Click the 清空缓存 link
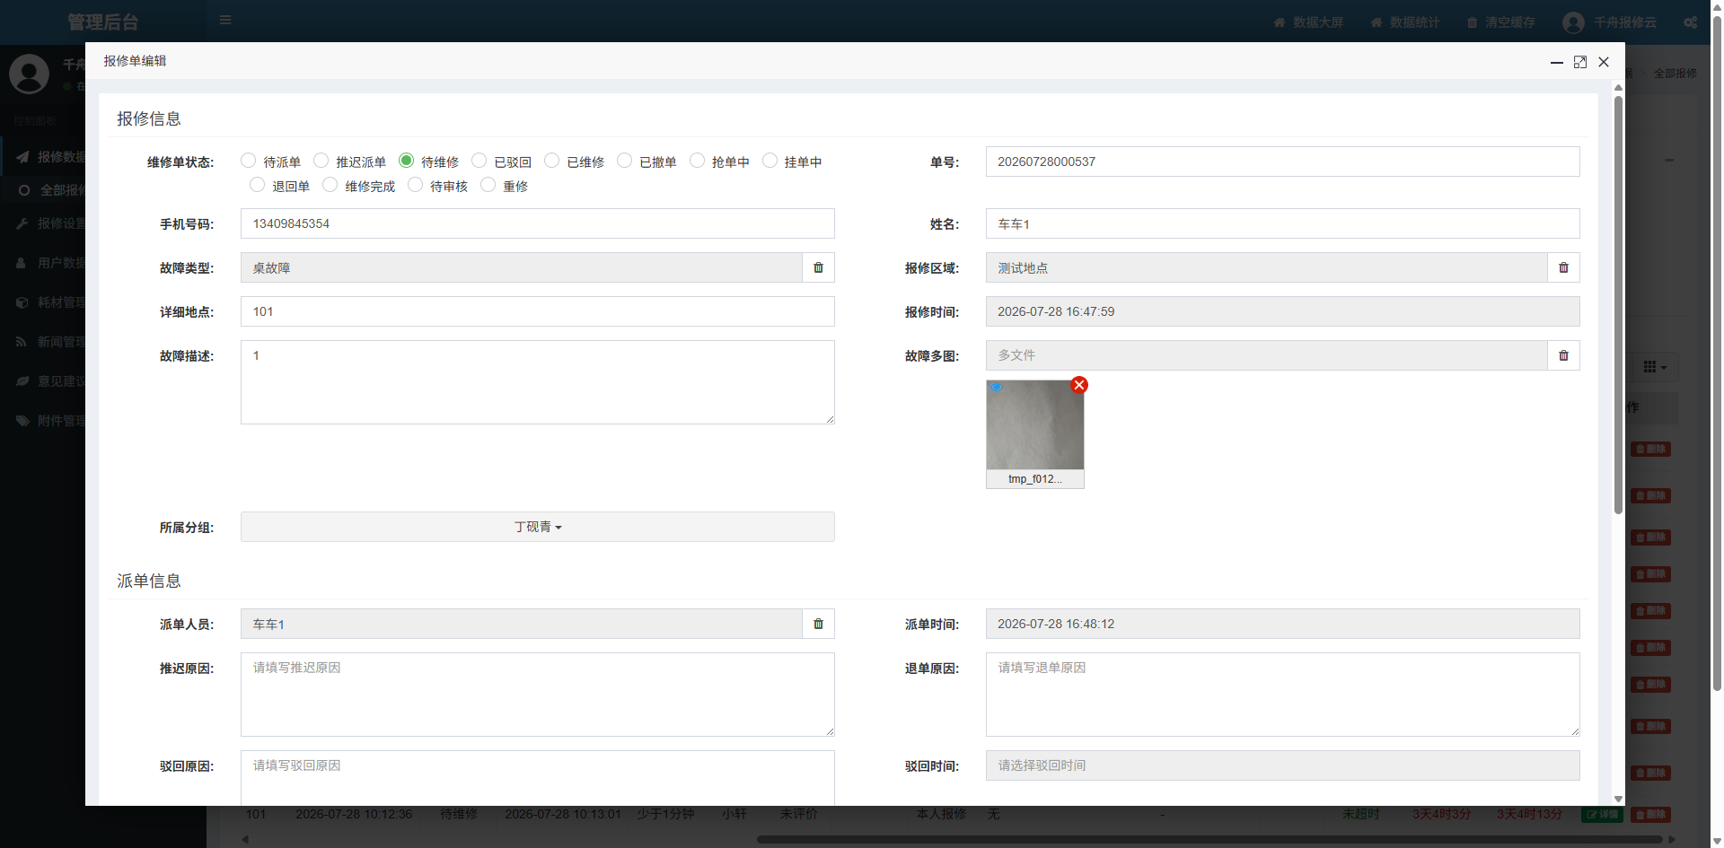 coord(1500,22)
